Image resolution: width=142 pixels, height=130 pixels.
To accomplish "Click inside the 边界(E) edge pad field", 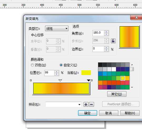I will (x=98, y=49).
